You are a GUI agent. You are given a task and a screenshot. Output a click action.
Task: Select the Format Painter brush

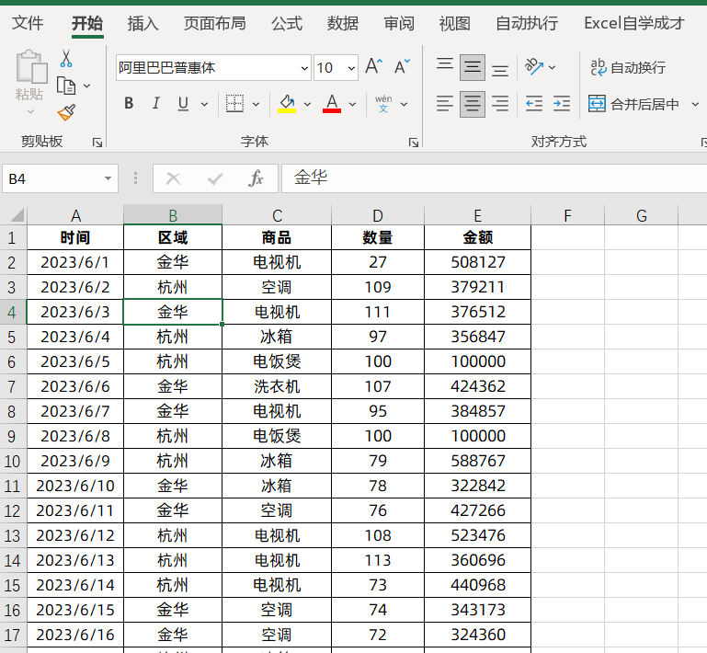click(x=66, y=113)
